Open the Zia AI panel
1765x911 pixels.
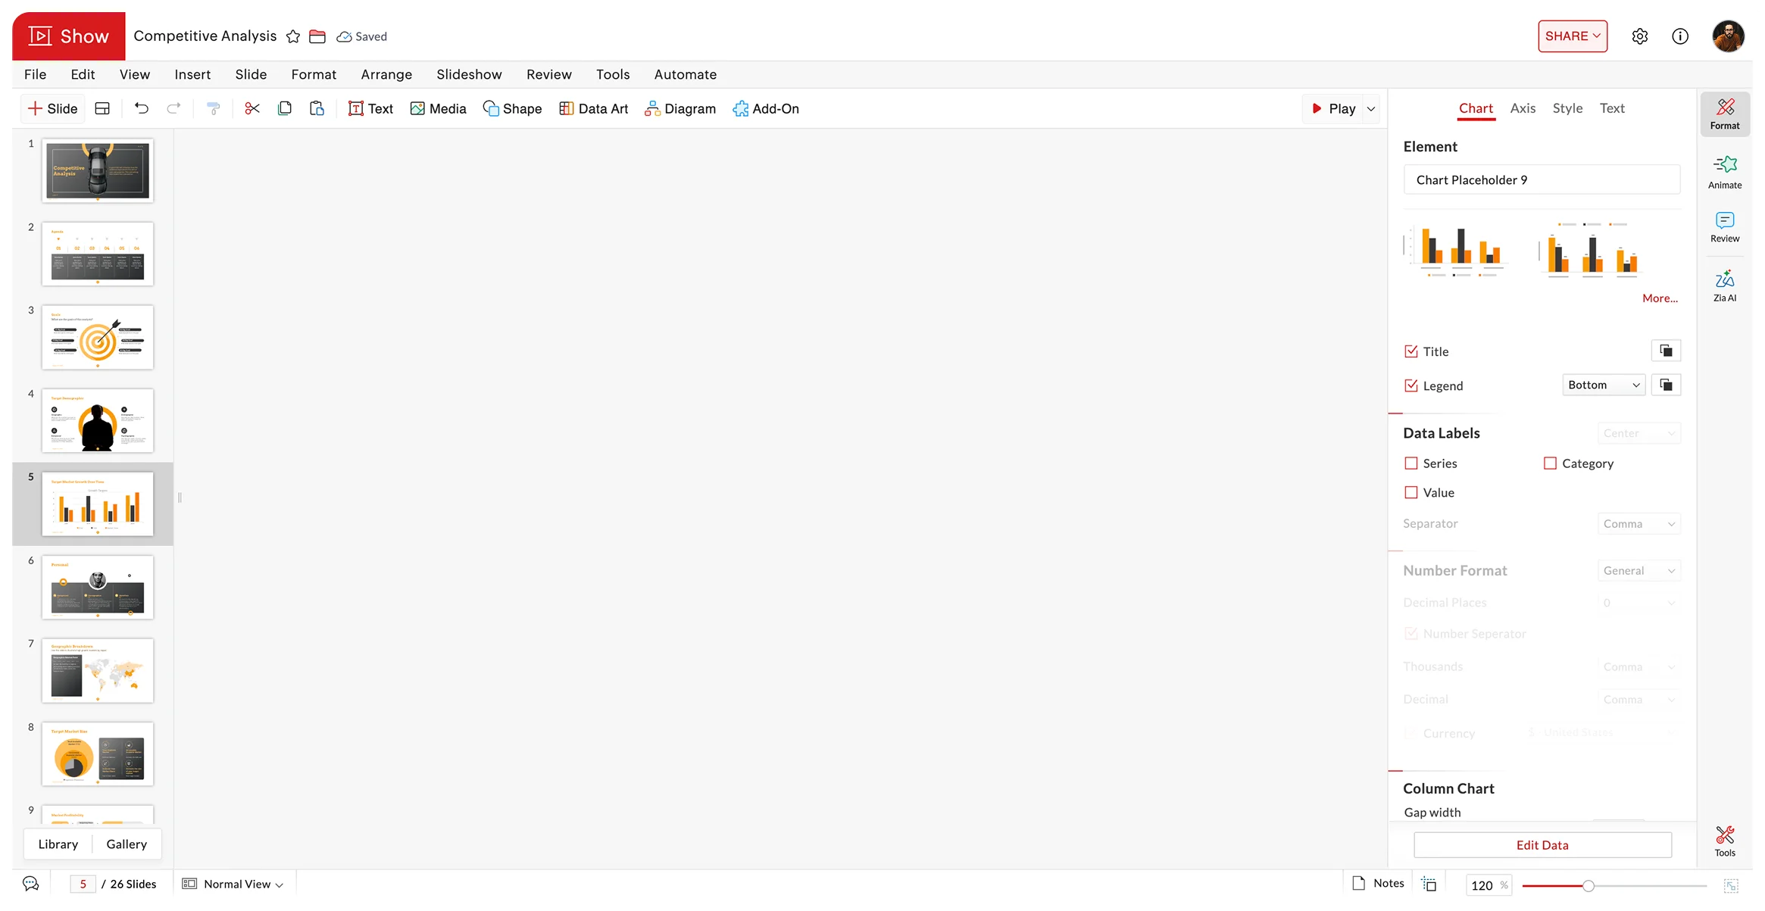(x=1724, y=285)
